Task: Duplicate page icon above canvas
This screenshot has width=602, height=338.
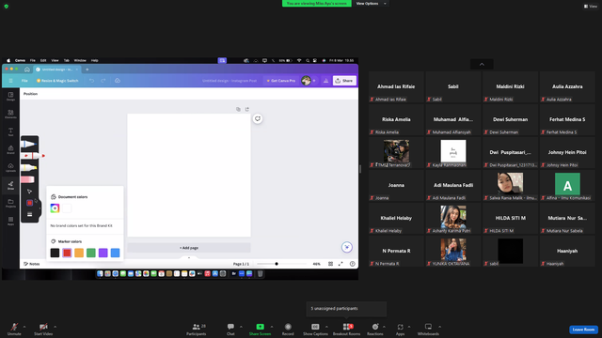Action: click(238, 109)
